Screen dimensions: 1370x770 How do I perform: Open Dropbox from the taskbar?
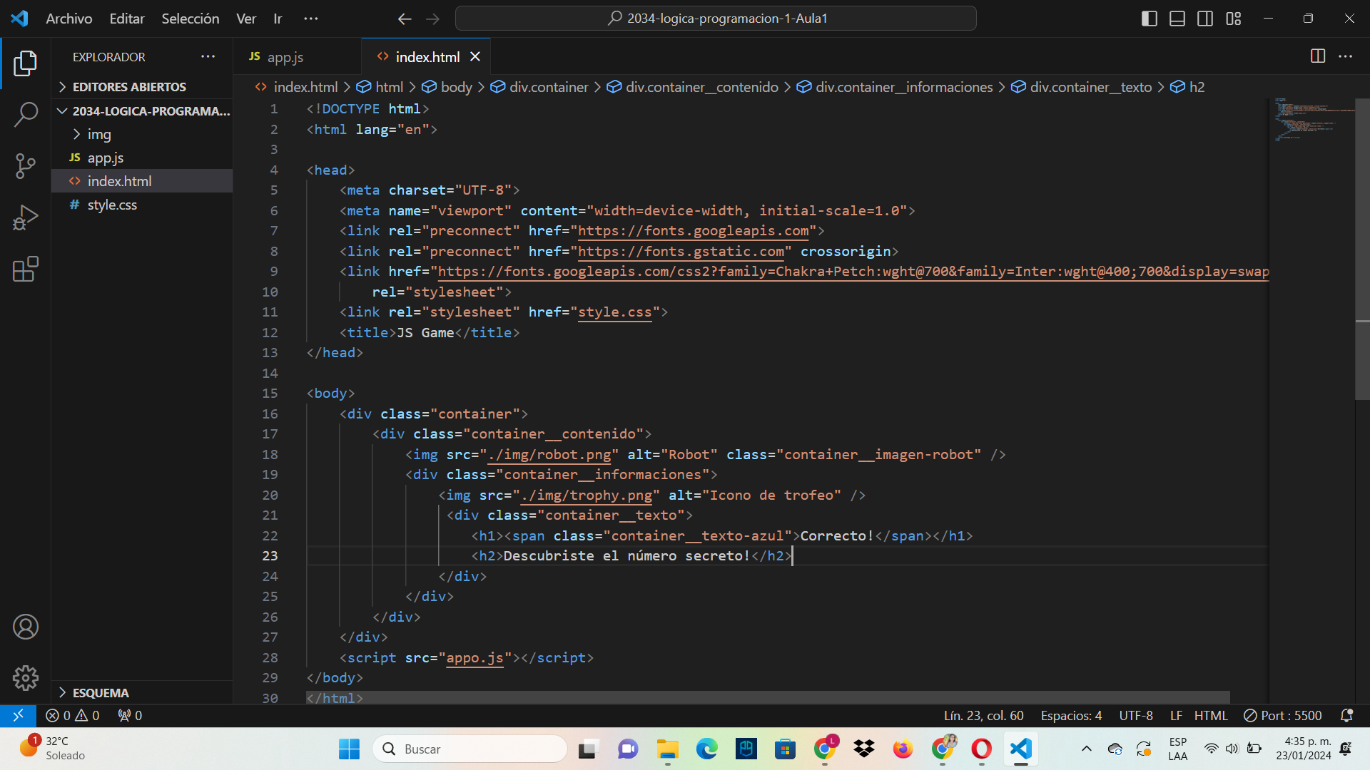863,749
